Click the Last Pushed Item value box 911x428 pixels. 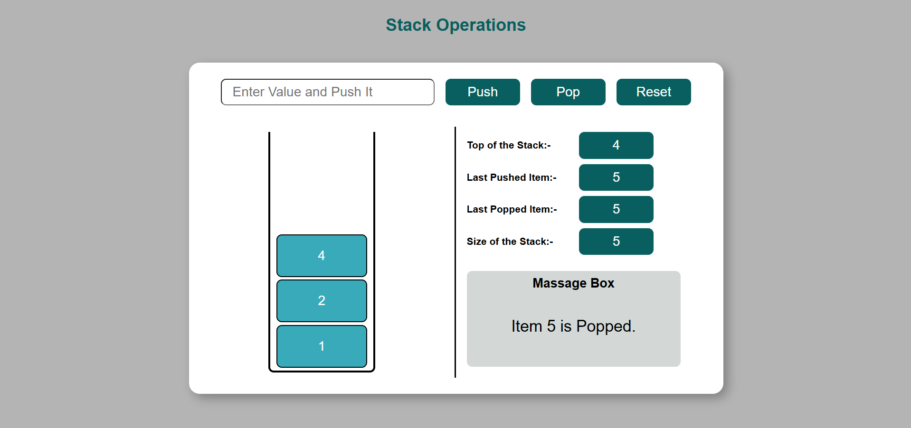tap(616, 177)
